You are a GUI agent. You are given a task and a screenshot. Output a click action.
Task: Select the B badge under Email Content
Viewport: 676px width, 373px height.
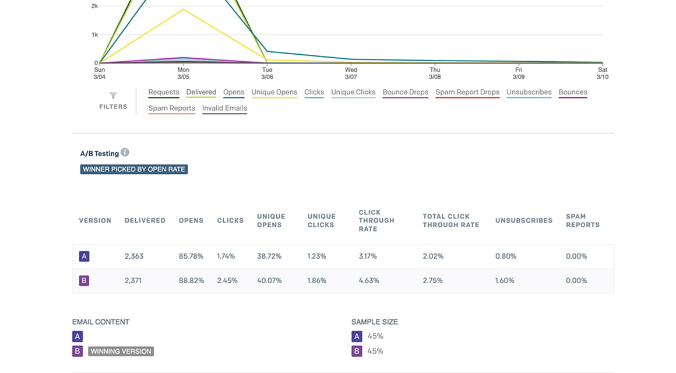click(x=78, y=351)
